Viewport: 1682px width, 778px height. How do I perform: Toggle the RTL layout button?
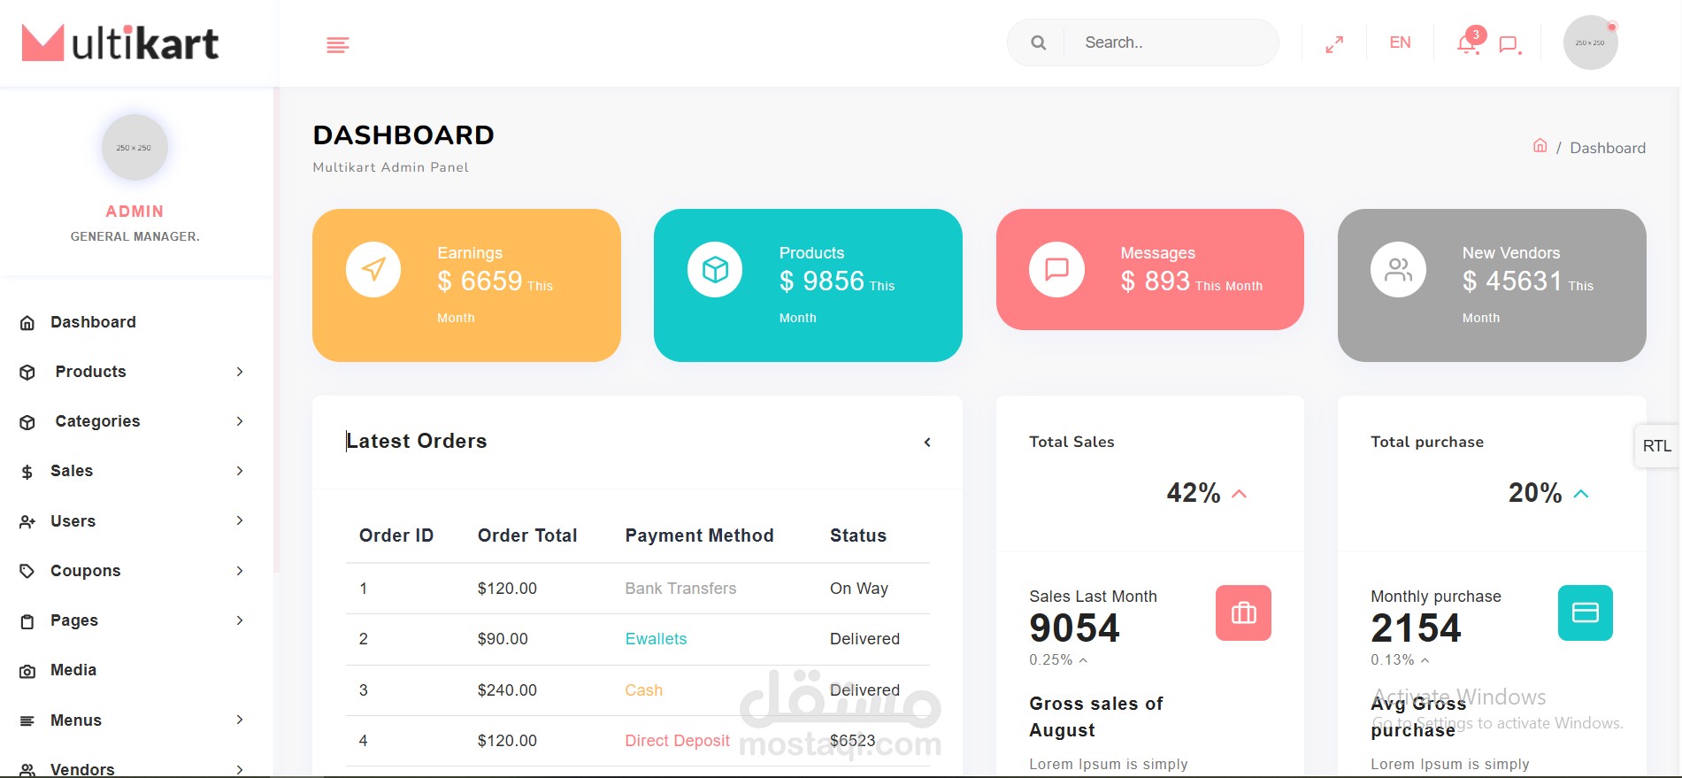click(1657, 446)
